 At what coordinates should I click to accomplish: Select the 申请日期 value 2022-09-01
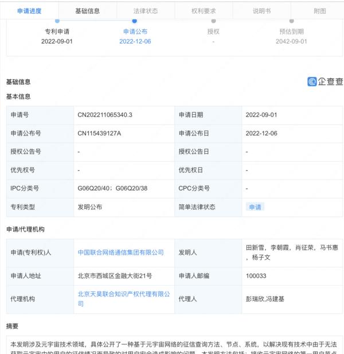click(261, 115)
